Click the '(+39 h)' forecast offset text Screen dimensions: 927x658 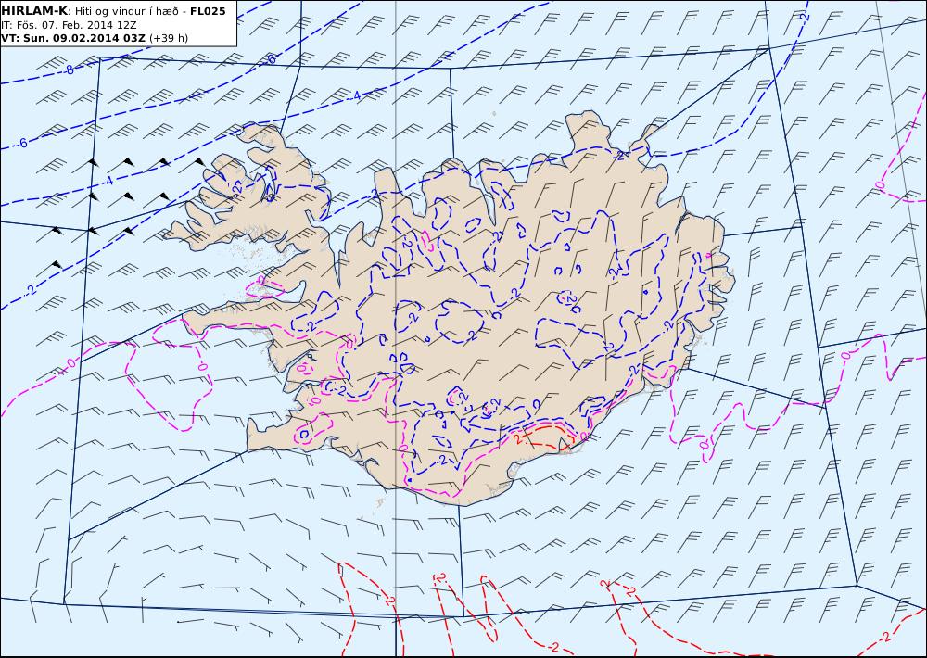(x=169, y=38)
